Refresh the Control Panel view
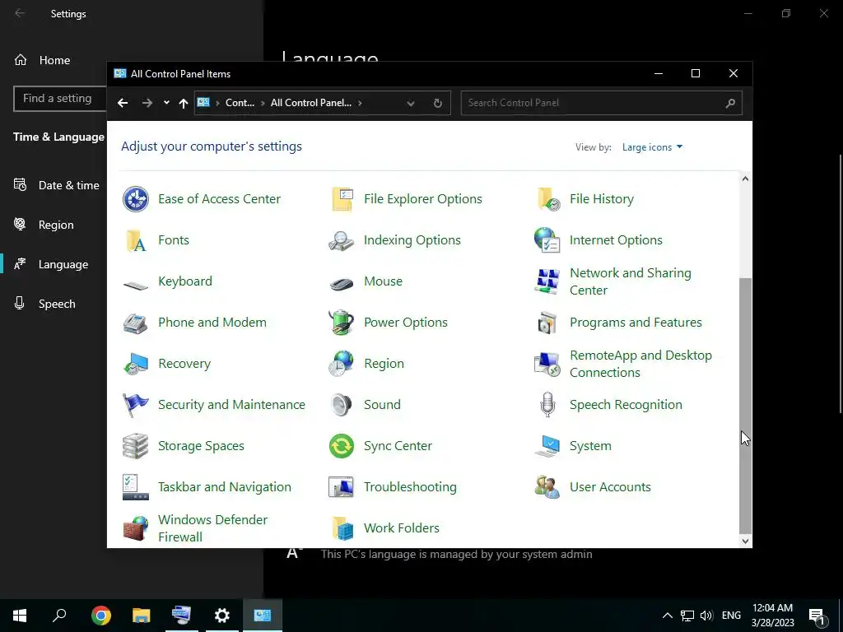 coord(438,103)
